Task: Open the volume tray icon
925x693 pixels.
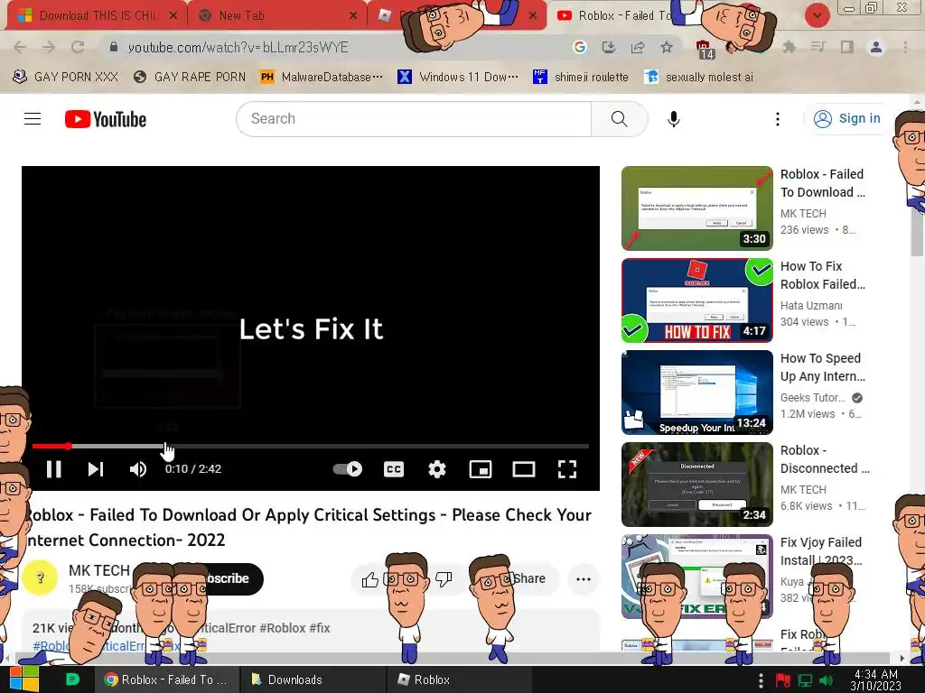Action: [827, 680]
